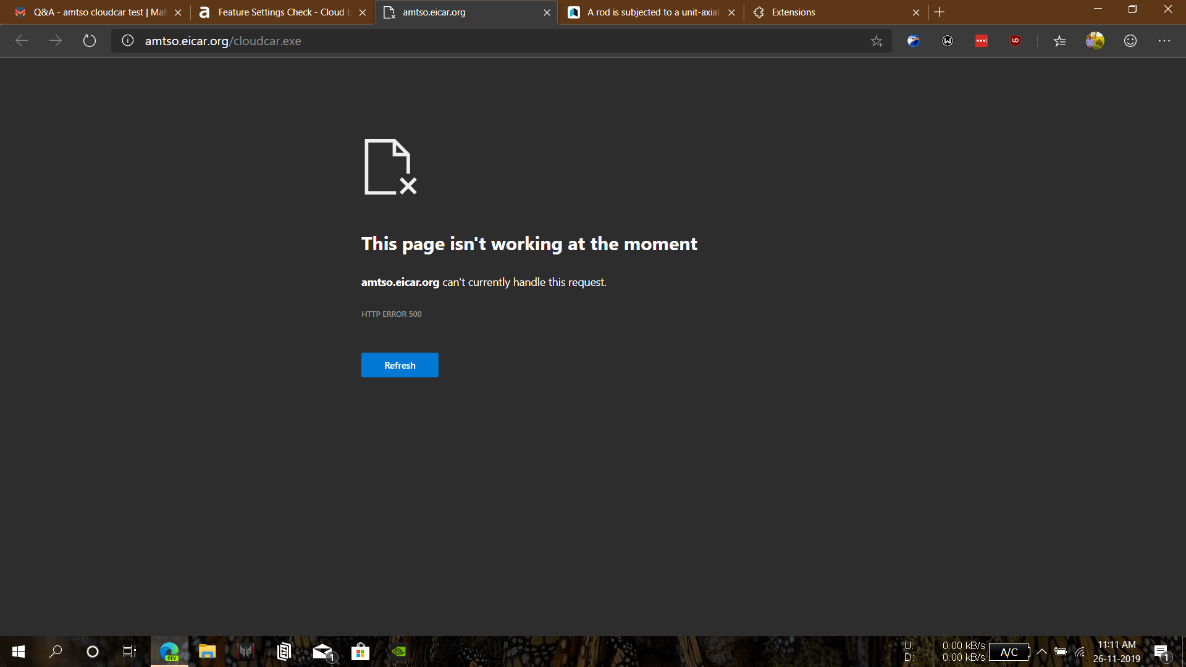Image resolution: width=1186 pixels, height=667 pixels.
Task: Open the Action Center notifications
Action: pyautogui.click(x=1161, y=652)
